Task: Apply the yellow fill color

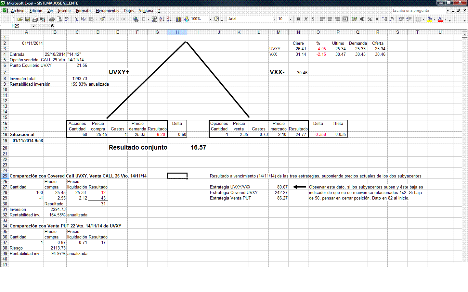Action: click(430, 19)
